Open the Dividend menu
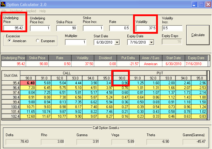Viewport: 212px width, 149px height. coord(16,11)
